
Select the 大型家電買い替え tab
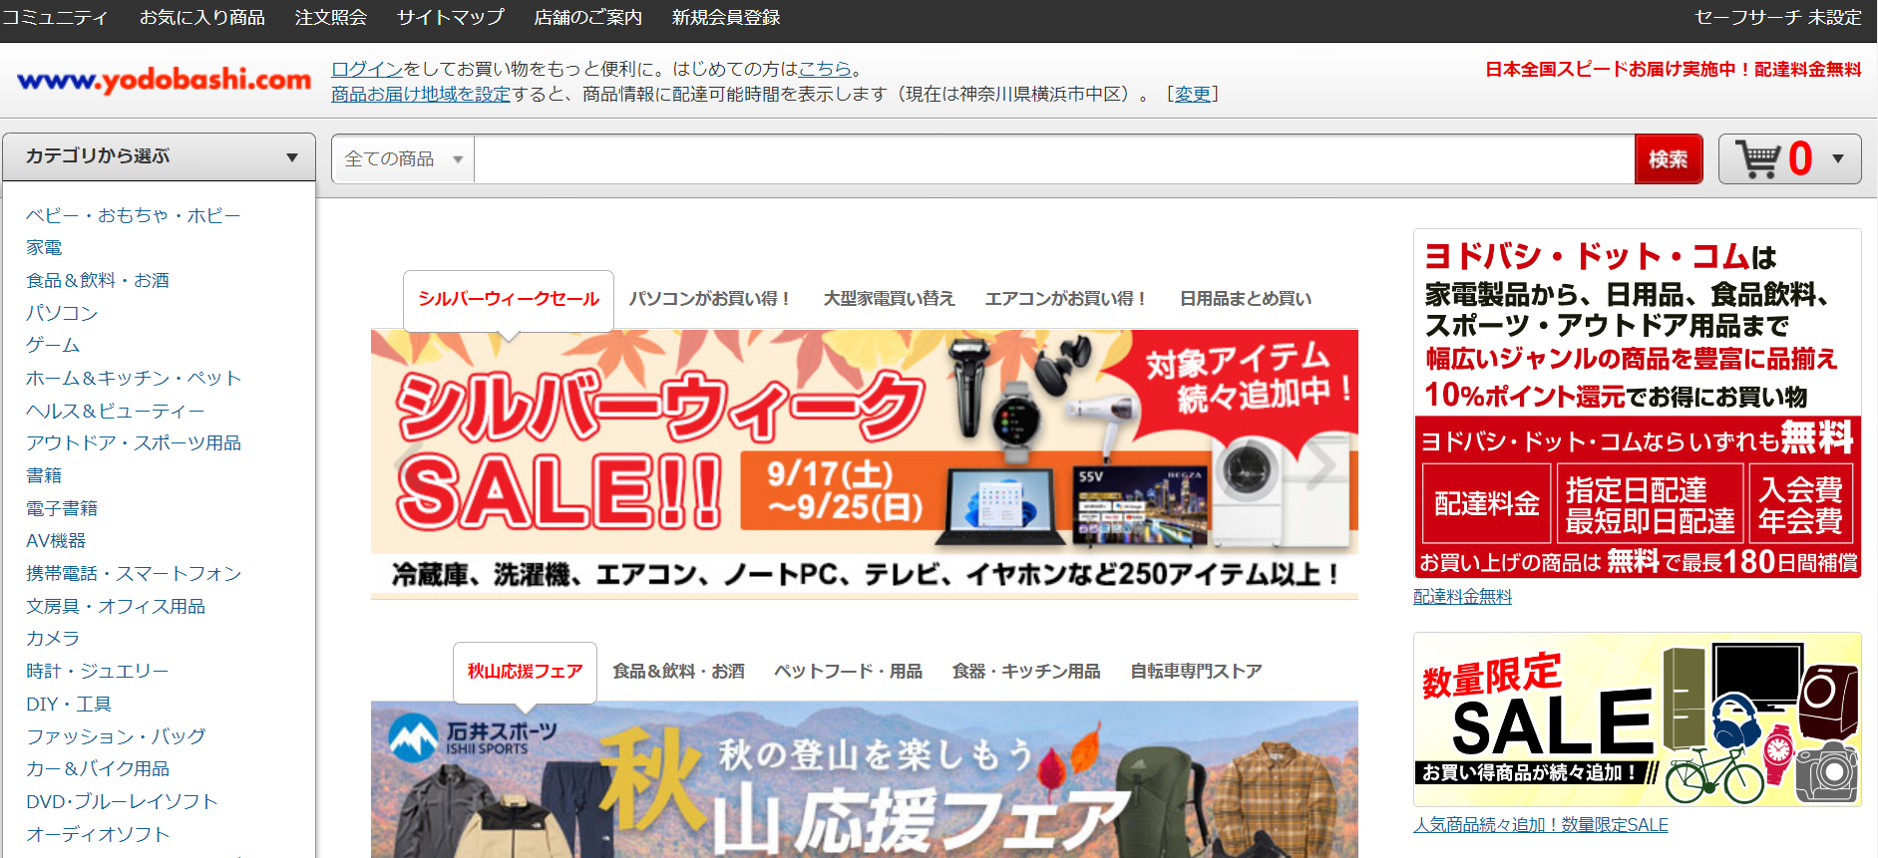coord(890,299)
